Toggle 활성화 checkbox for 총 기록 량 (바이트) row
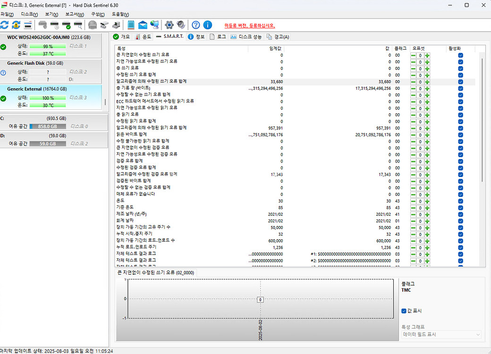This screenshot has height=354, width=491. (x=461, y=89)
